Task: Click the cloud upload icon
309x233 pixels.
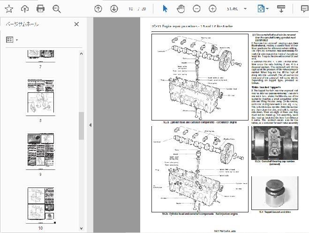Action: pos(25,9)
